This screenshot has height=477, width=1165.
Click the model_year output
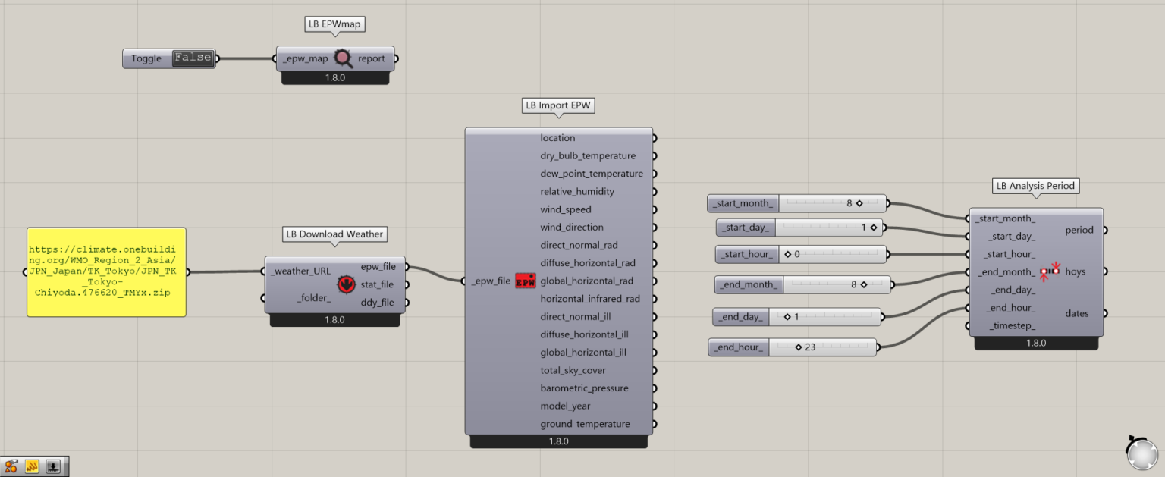point(565,406)
